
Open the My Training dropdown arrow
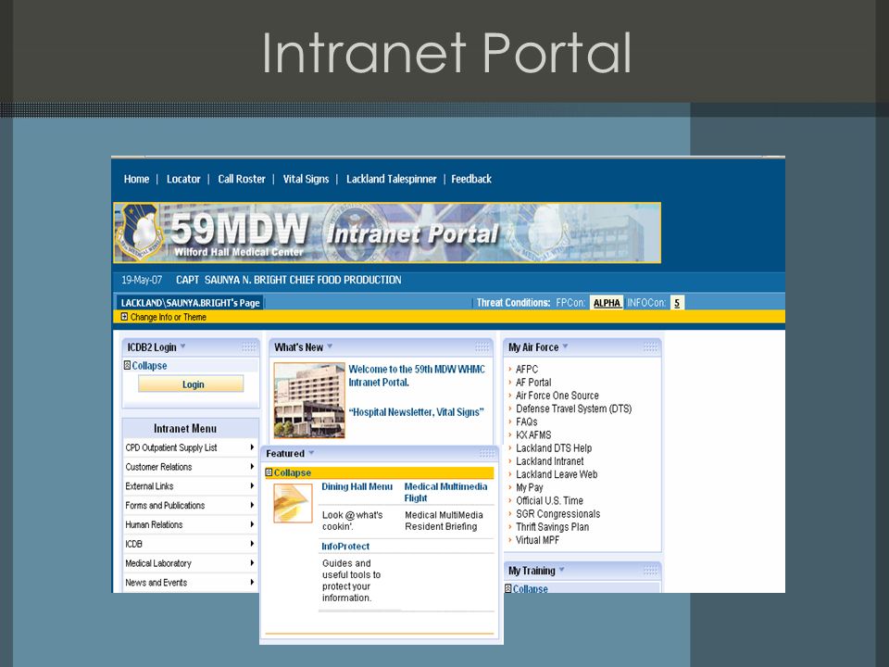562,570
